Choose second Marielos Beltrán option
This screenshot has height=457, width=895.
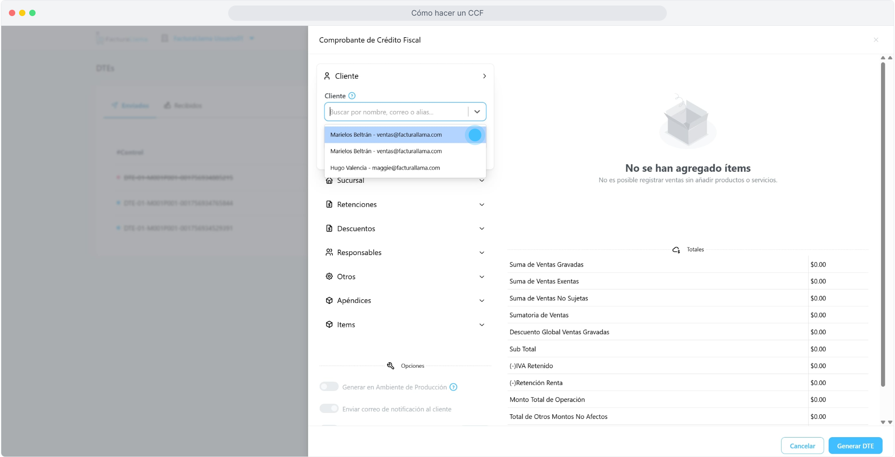[386, 151]
